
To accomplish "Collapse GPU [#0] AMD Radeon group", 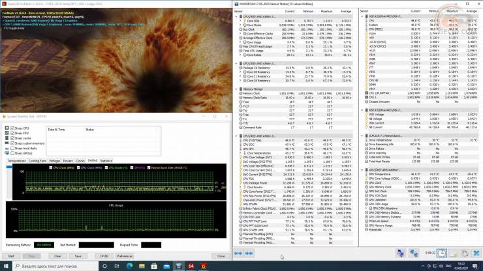I will click(x=362, y=170).
